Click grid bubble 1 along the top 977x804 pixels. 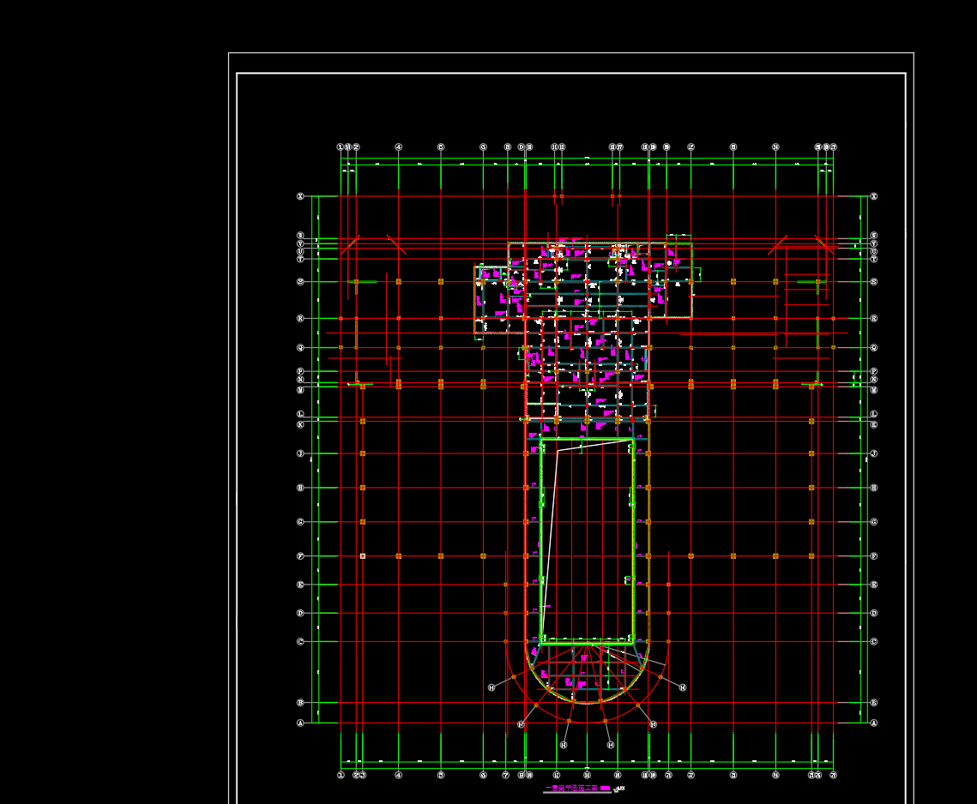coord(341,147)
